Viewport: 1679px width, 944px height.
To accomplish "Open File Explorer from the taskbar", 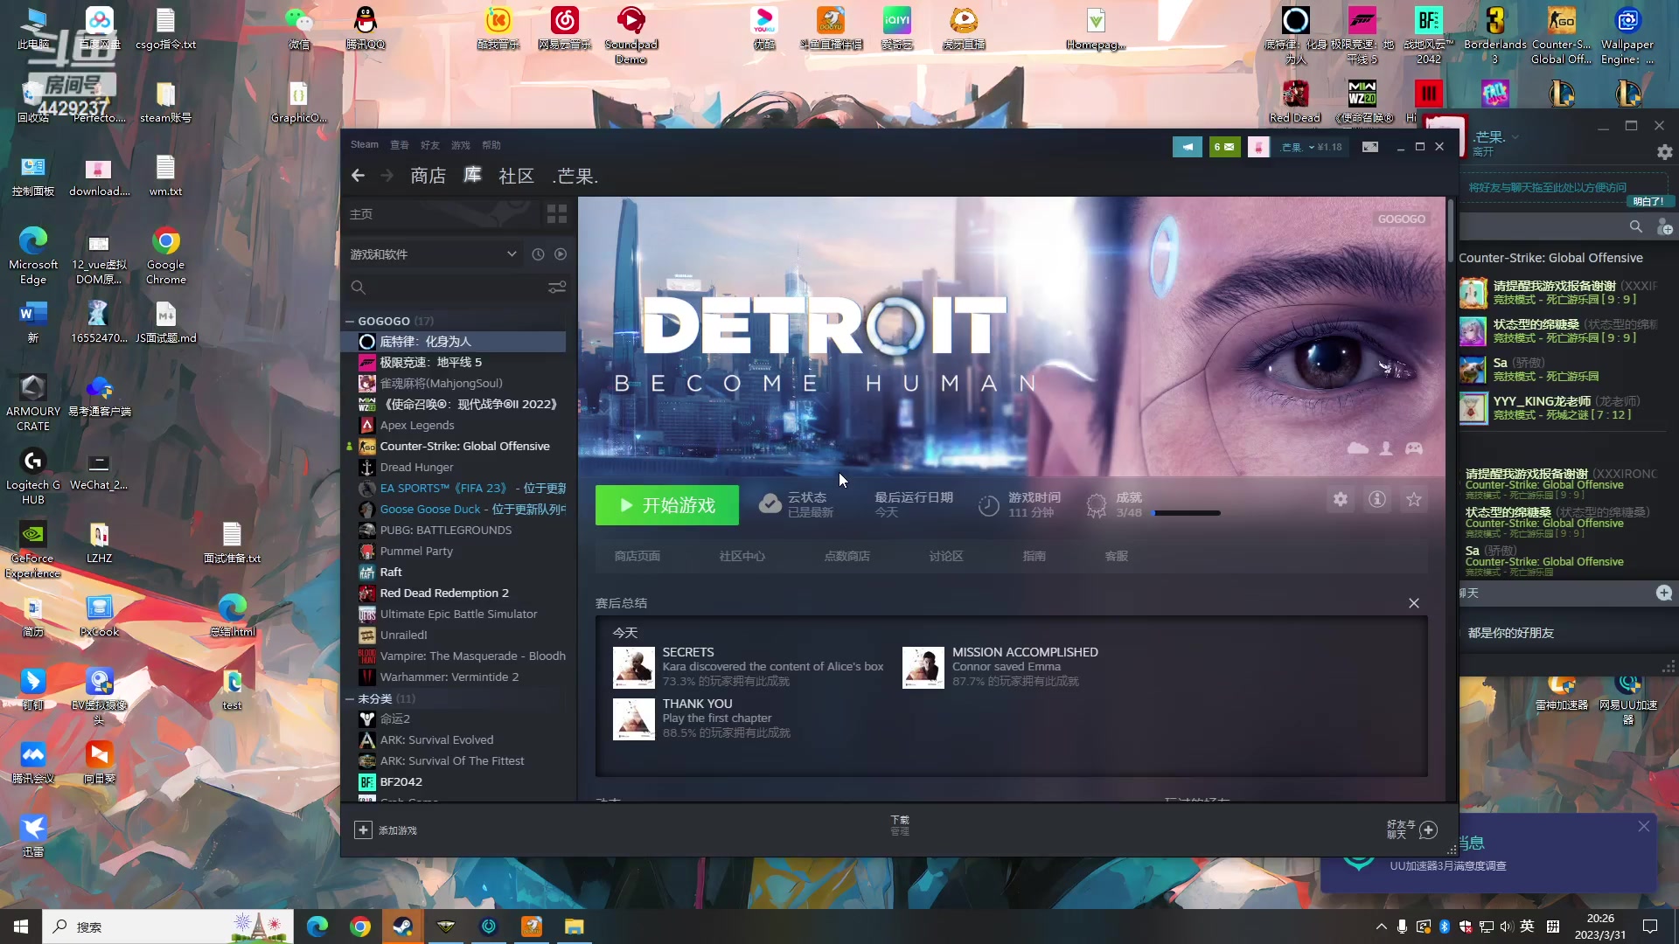I will 574,927.
